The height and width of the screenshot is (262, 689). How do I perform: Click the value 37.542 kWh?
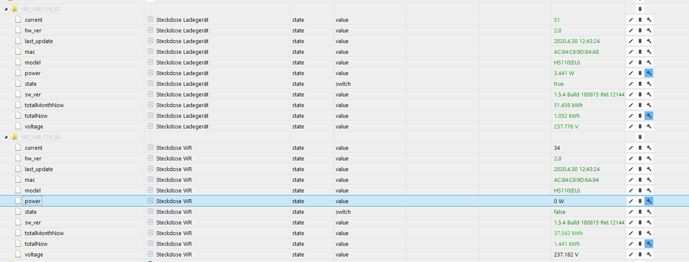pos(568,233)
